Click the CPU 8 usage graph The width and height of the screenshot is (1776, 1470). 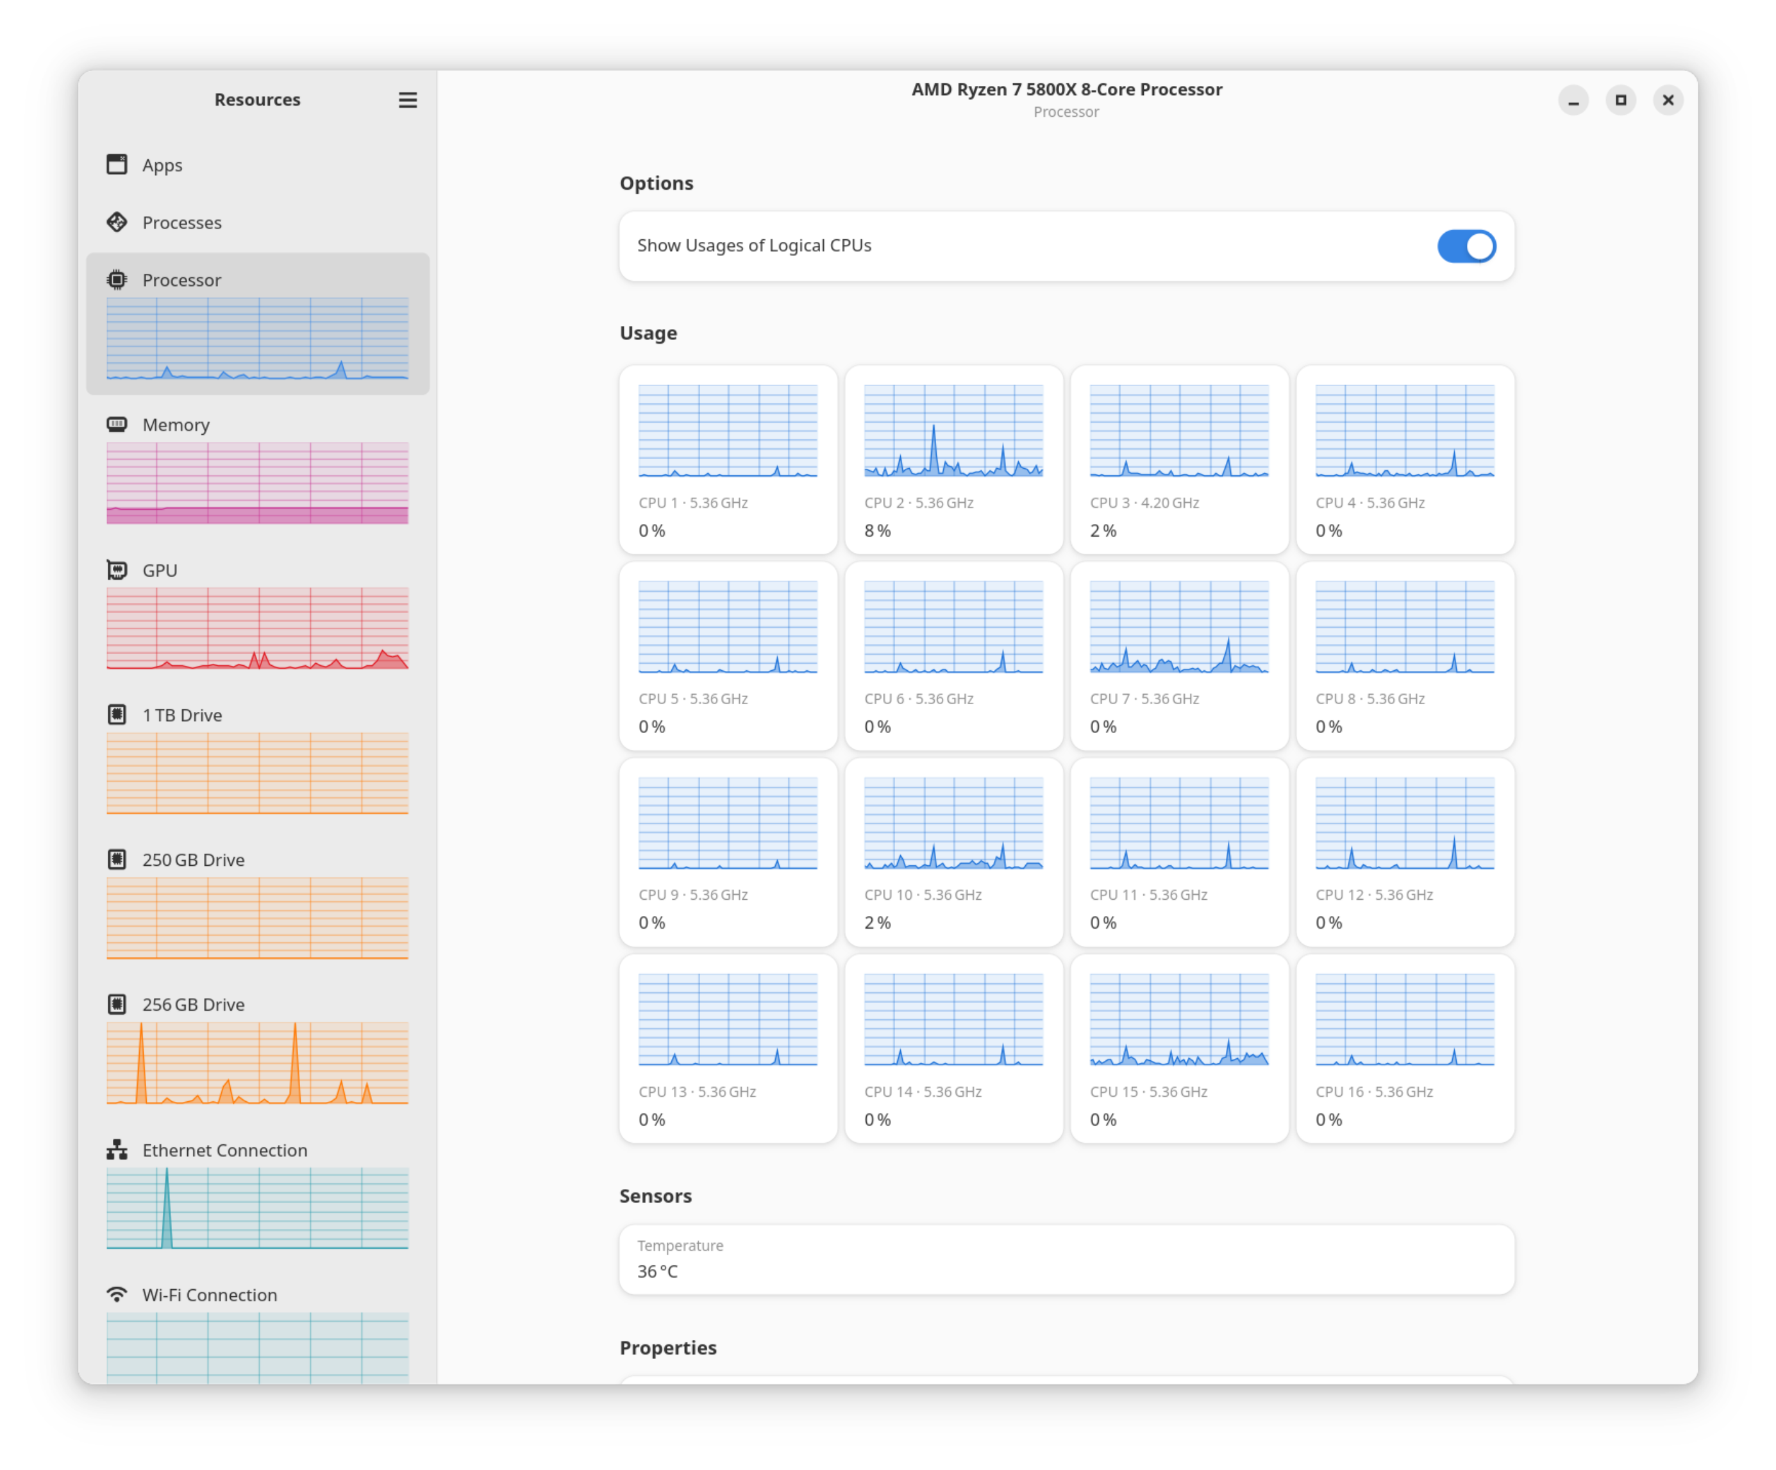[x=1405, y=628]
